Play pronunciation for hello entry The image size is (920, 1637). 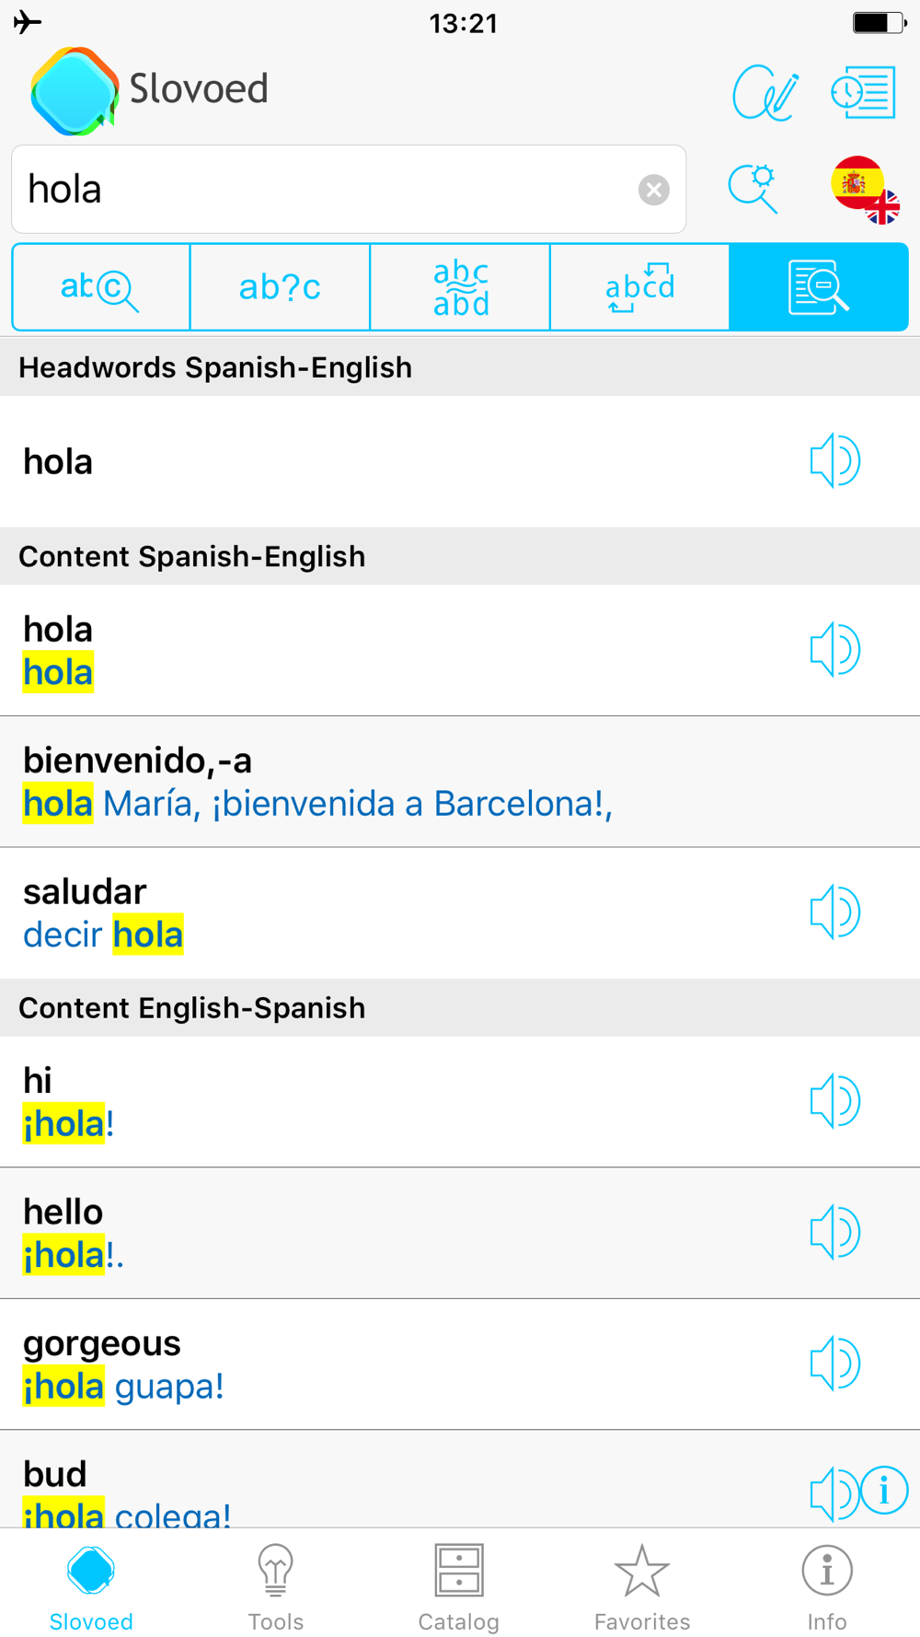(x=834, y=1232)
